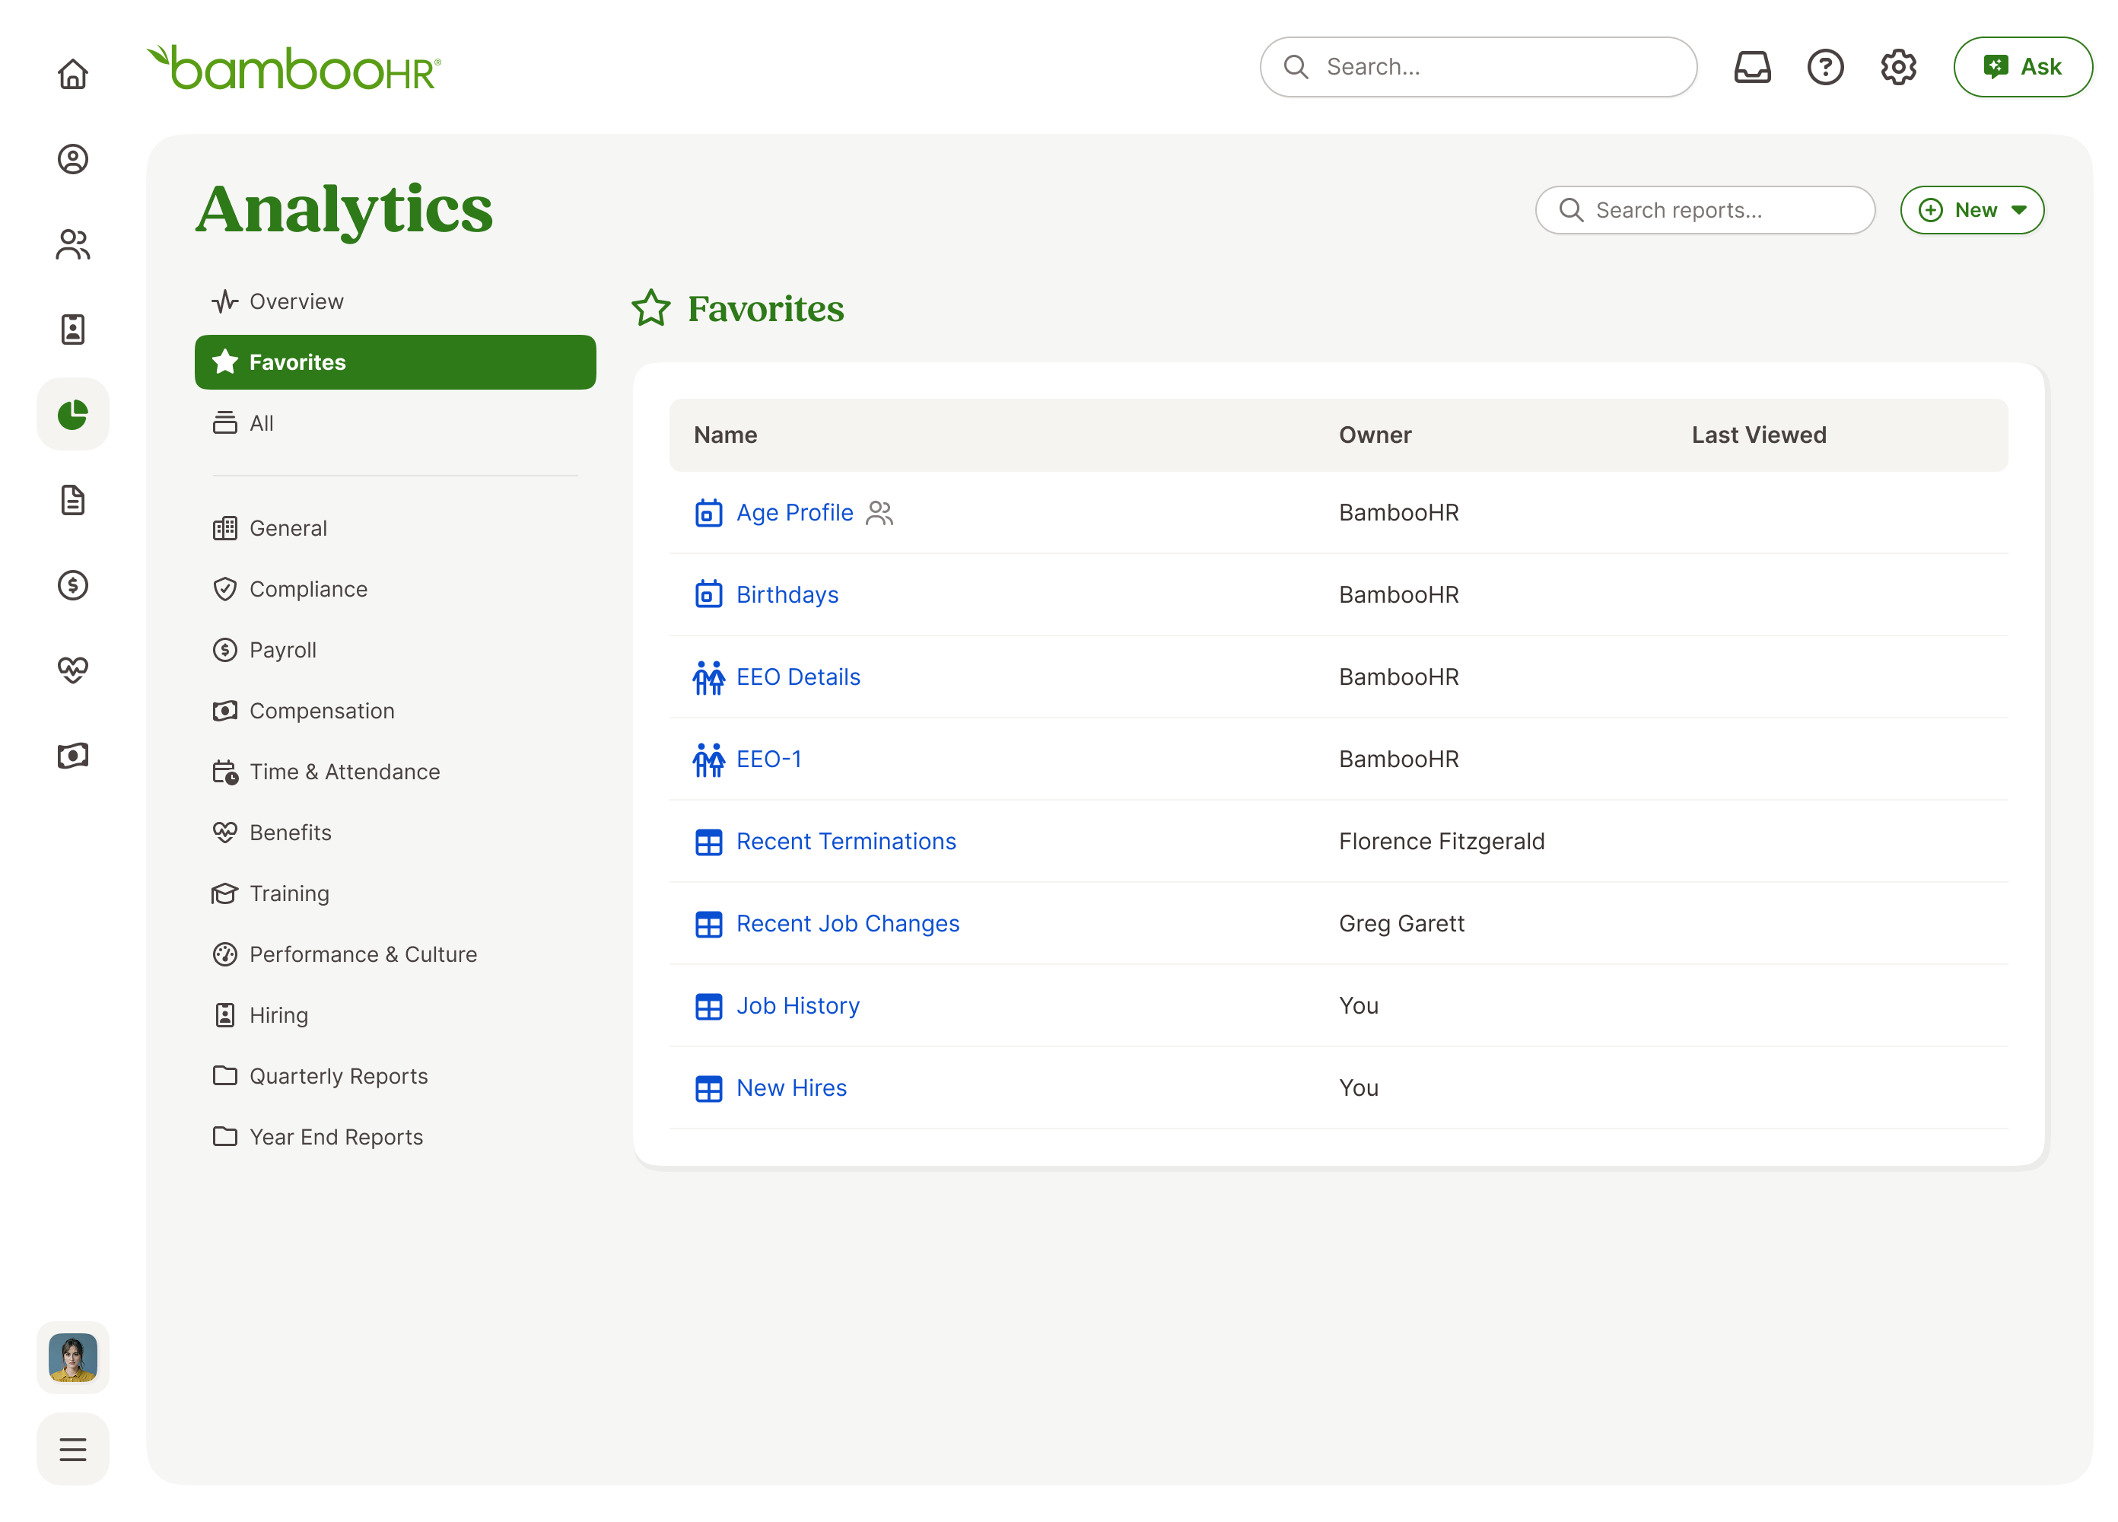Viewport: 2118px width, 1522px height.
Task: Open the Compensation cash icon in left rail
Action: click(73, 755)
